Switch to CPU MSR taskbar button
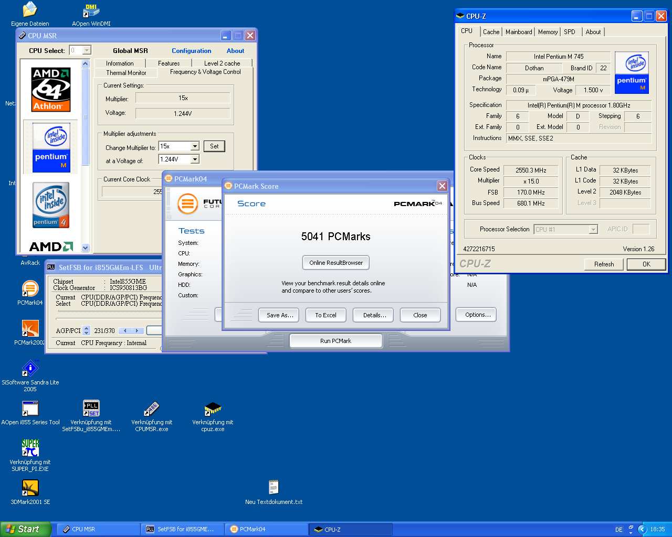The width and height of the screenshot is (672, 537). (x=98, y=529)
